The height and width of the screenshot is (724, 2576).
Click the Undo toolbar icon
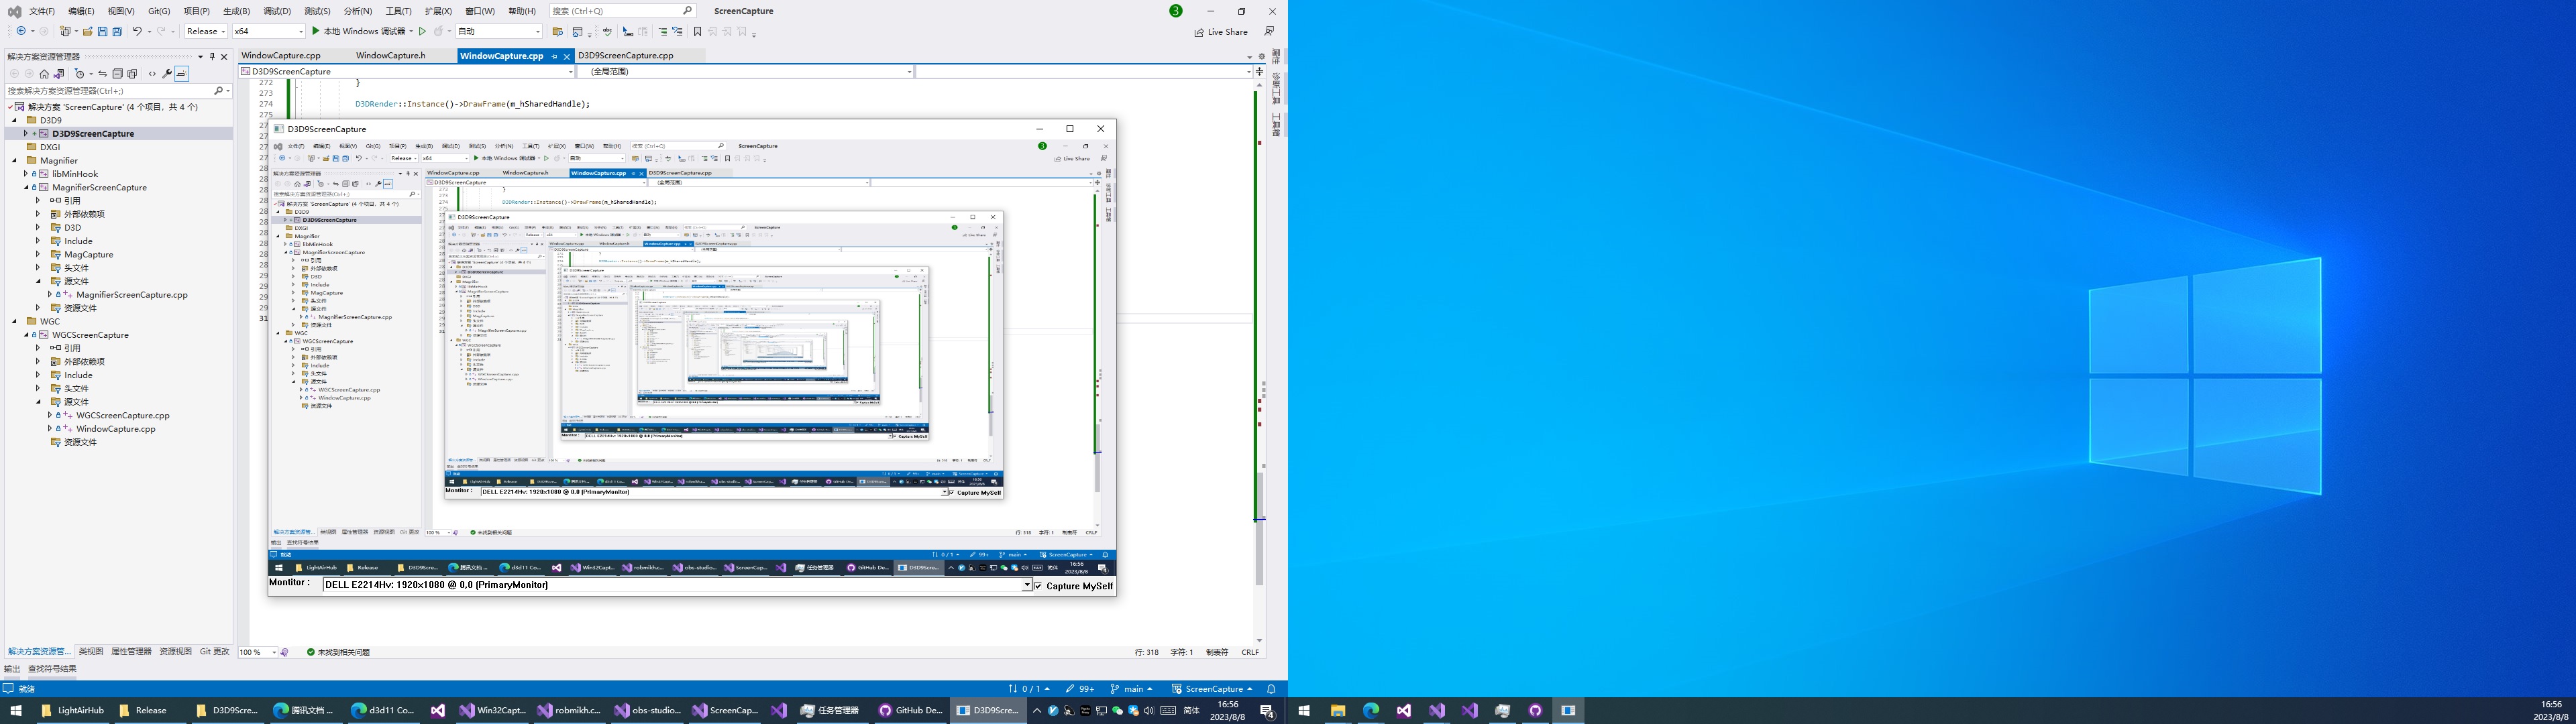point(137,31)
